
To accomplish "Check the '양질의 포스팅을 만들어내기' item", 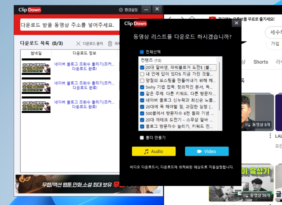I will click(x=142, y=81).
